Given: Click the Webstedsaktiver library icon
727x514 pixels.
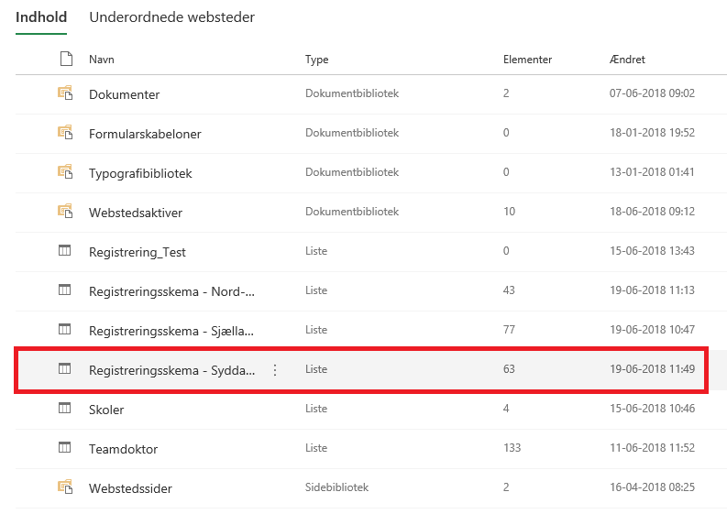Looking at the screenshot, I should (x=65, y=212).
